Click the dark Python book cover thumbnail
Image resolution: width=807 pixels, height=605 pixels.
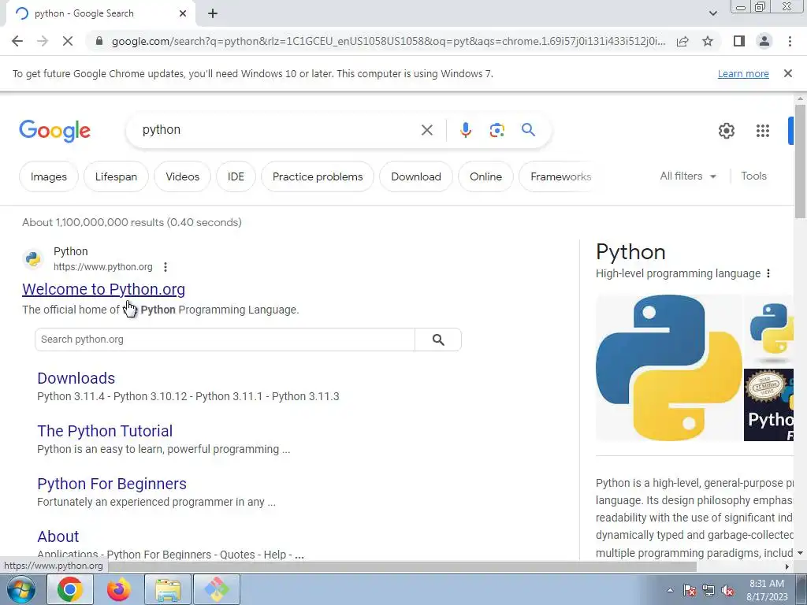coord(768,405)
